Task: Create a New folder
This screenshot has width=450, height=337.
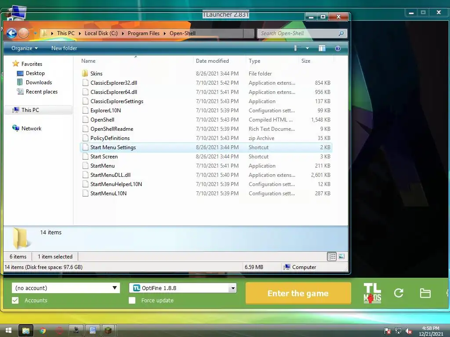Action: point(64,48)
